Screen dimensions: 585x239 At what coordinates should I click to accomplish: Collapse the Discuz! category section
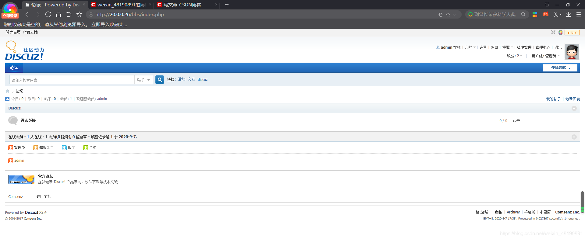pos(574,108)
